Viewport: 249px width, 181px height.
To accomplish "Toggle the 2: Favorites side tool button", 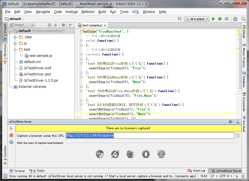I will (5, 155).
